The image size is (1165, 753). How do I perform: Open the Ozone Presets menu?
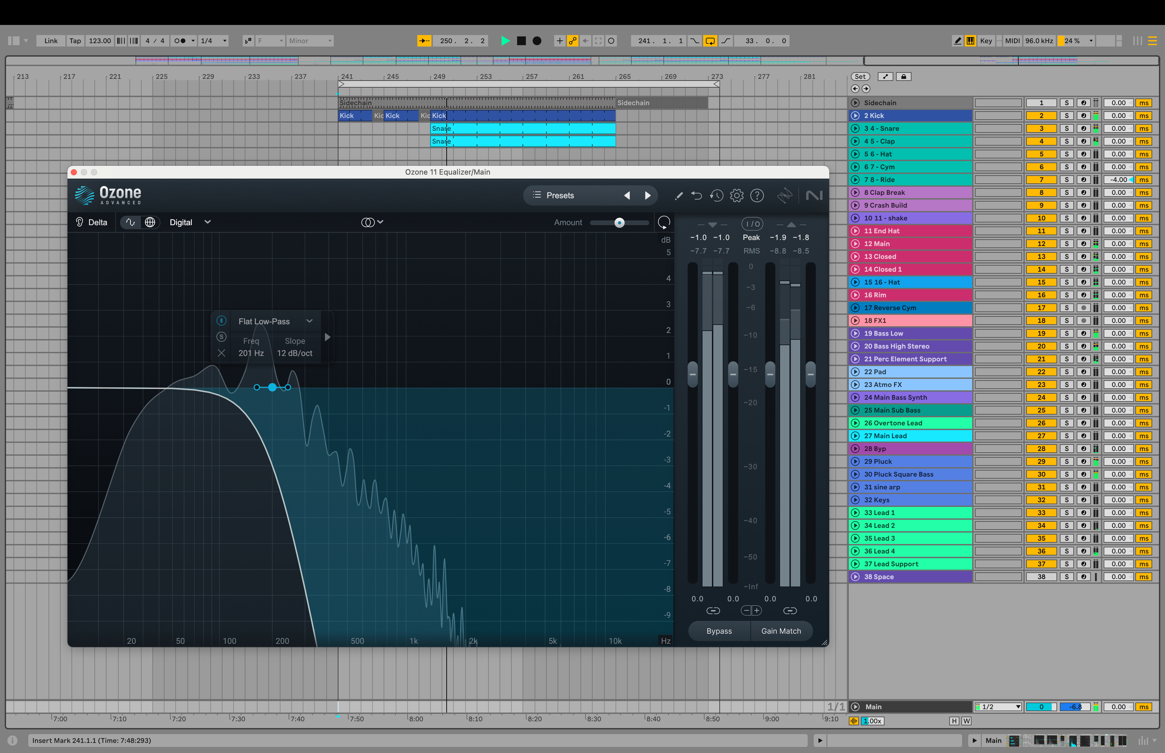560,195
